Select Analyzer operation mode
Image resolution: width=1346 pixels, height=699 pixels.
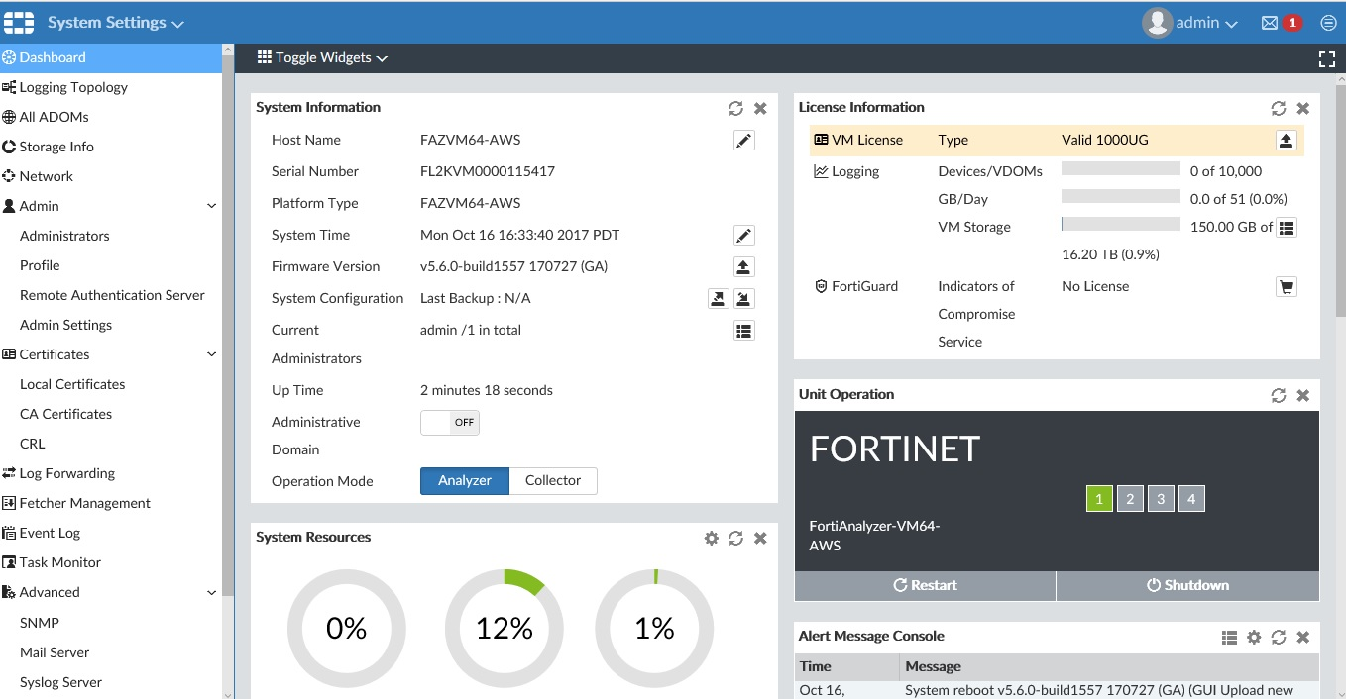pos(465,481)
